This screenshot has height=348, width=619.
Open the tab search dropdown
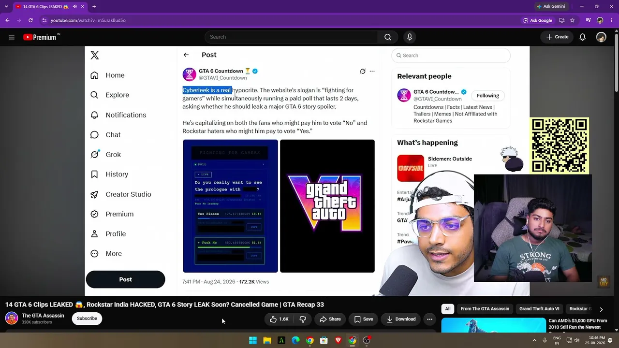(x=6, y=6)
